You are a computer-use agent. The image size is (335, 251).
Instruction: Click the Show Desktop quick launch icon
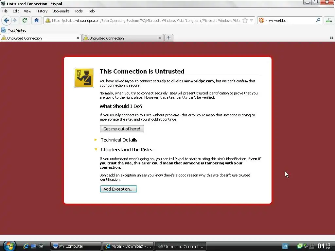tap(33, 246)
